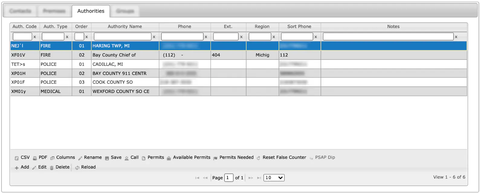Click the XF01V auth code cell
Image resolution: width=481 pixels, height=194 pixels.
point(25,55)
